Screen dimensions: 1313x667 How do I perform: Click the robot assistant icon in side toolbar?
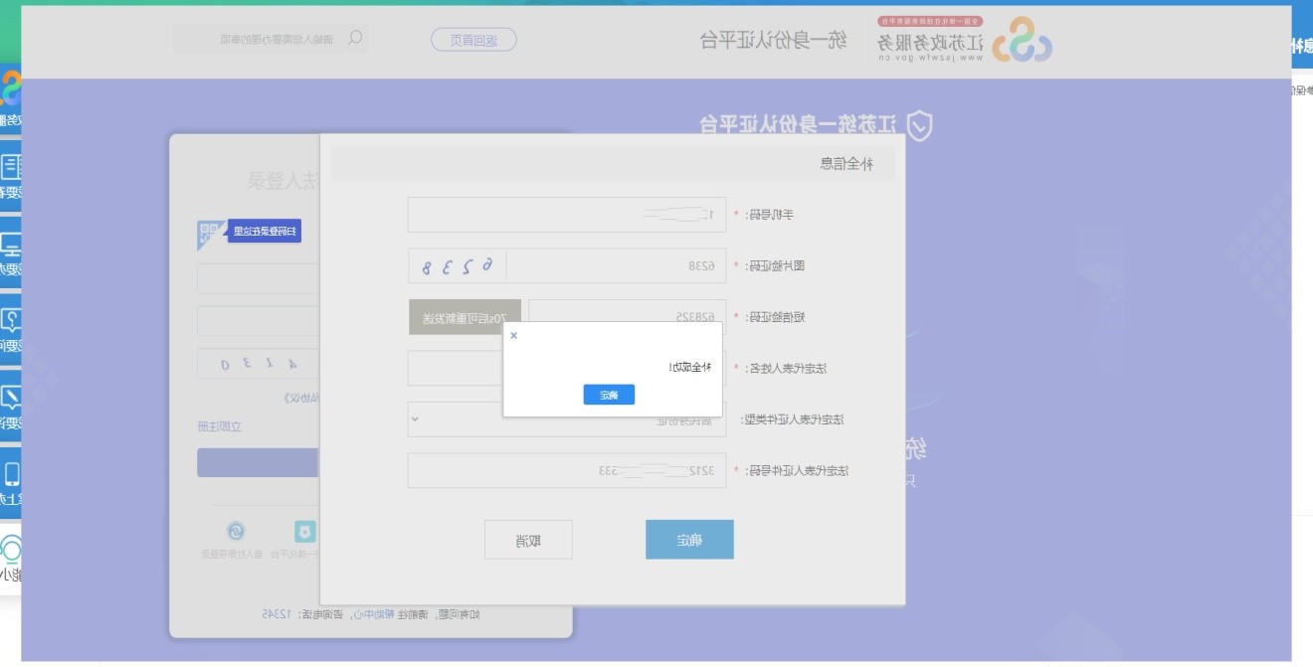pos(11,550)
